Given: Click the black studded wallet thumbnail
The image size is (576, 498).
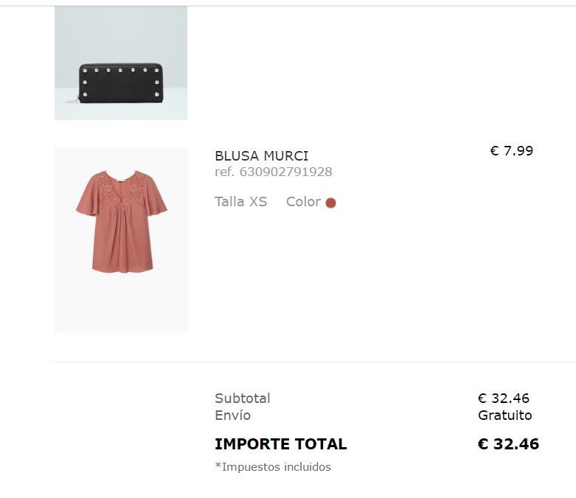Looking at the screenshot, I should coord(120,83).
